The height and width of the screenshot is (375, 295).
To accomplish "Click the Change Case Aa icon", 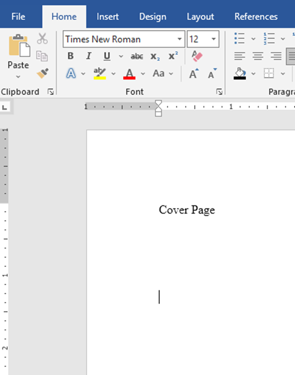I will pyautogui.click(x=159, y=74).
